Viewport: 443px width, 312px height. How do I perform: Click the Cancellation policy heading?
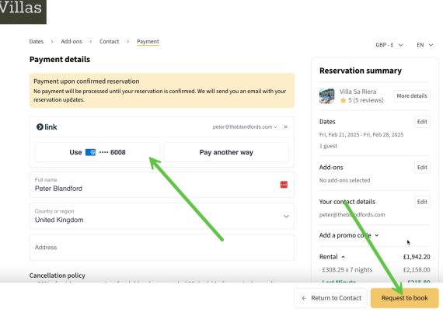pyautogui.click(x=58, y=276)
